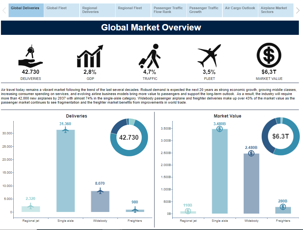Click the airplane marker on Regional jet deliveries bar
The image size is (303, 230).
coord(30,206)
